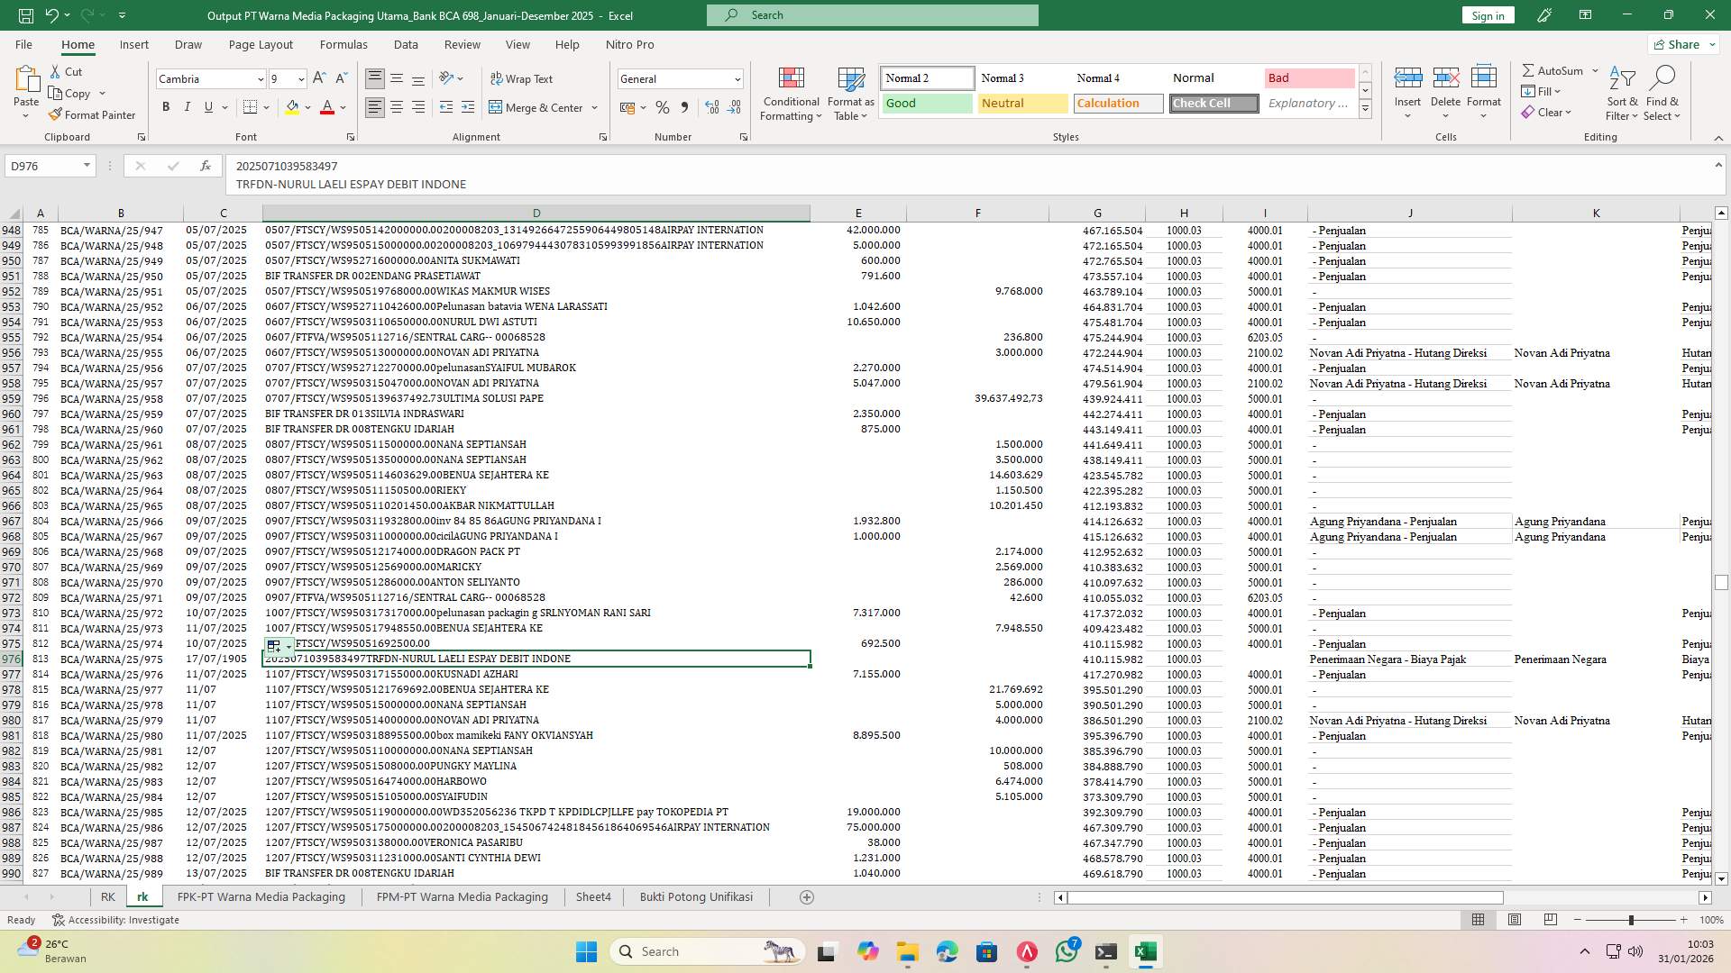This screenshot has height=973, width=1731.
Task: Expand the Fill Color swatch menu
Action: pyautogui.click(x=307, y=107)
